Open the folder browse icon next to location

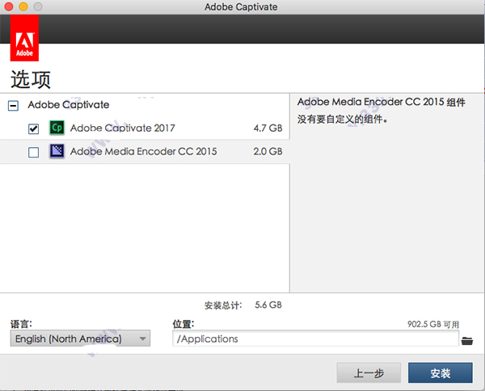467,341
